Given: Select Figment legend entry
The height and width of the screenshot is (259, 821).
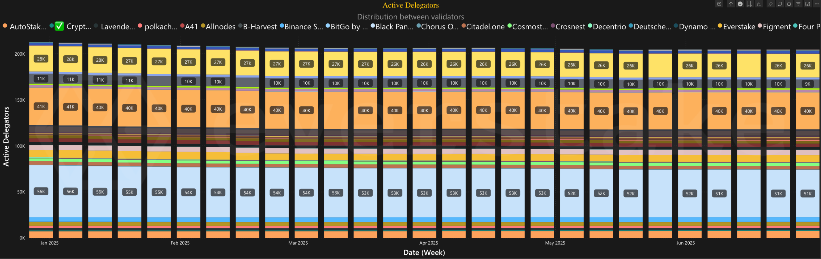Looking at the screenshot, I should (774, 27).
